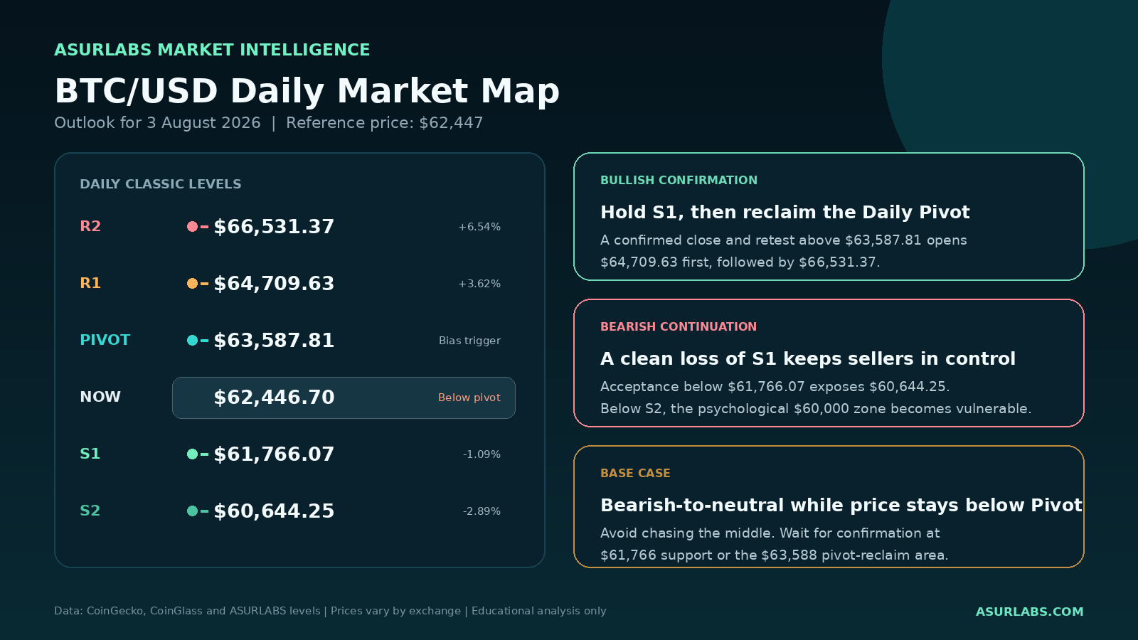Click the S1 row price $61,766.07
Viewport: 1138px width, 640px height.
pos(274,454)
